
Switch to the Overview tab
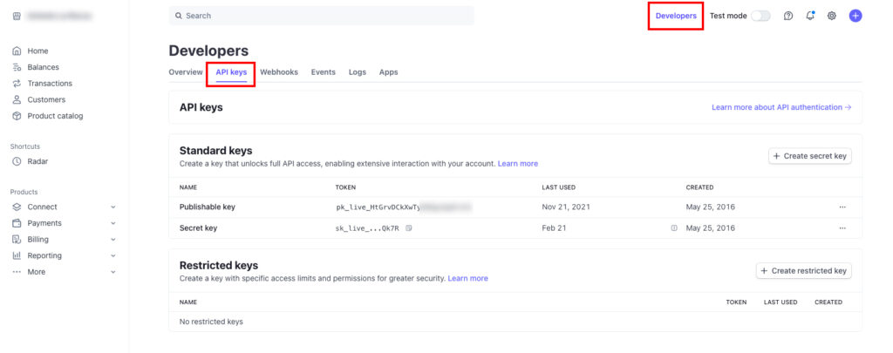[186, 72]
